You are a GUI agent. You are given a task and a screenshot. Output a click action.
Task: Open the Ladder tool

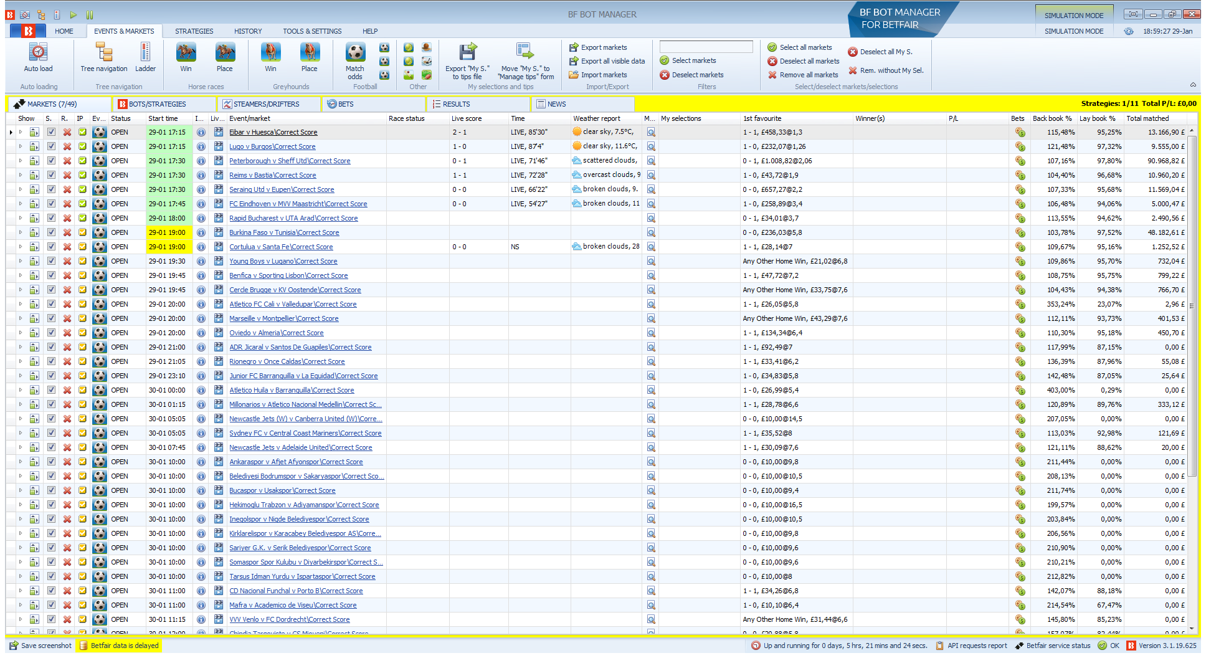pos(145,57)
